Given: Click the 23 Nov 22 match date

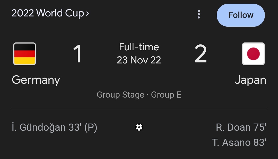Looking at the screenshot, I should pos(139,60).
